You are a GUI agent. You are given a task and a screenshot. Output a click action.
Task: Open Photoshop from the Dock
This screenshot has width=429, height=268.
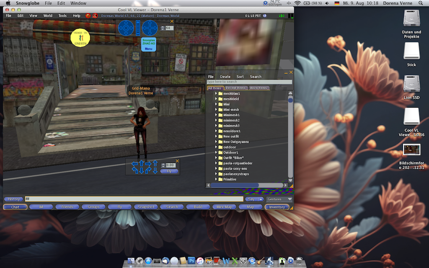coord(191,261)
